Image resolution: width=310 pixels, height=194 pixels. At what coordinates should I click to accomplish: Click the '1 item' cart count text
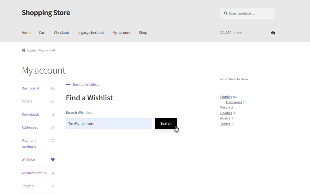238,33
